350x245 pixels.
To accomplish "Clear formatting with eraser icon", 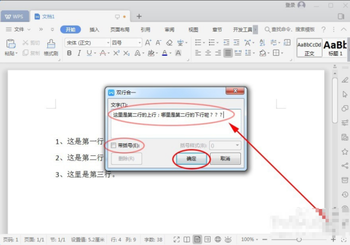I will pyautogui.click(x=169, y=42).
